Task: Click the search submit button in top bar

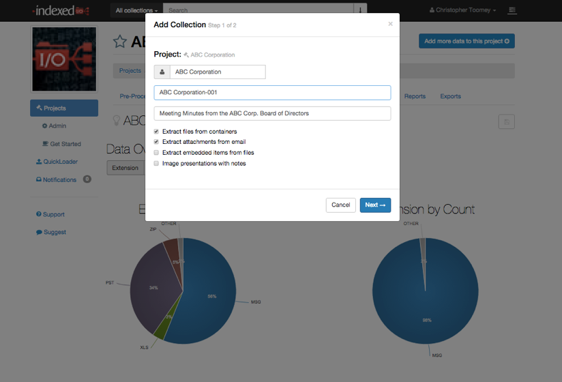Action: [360, 10]
